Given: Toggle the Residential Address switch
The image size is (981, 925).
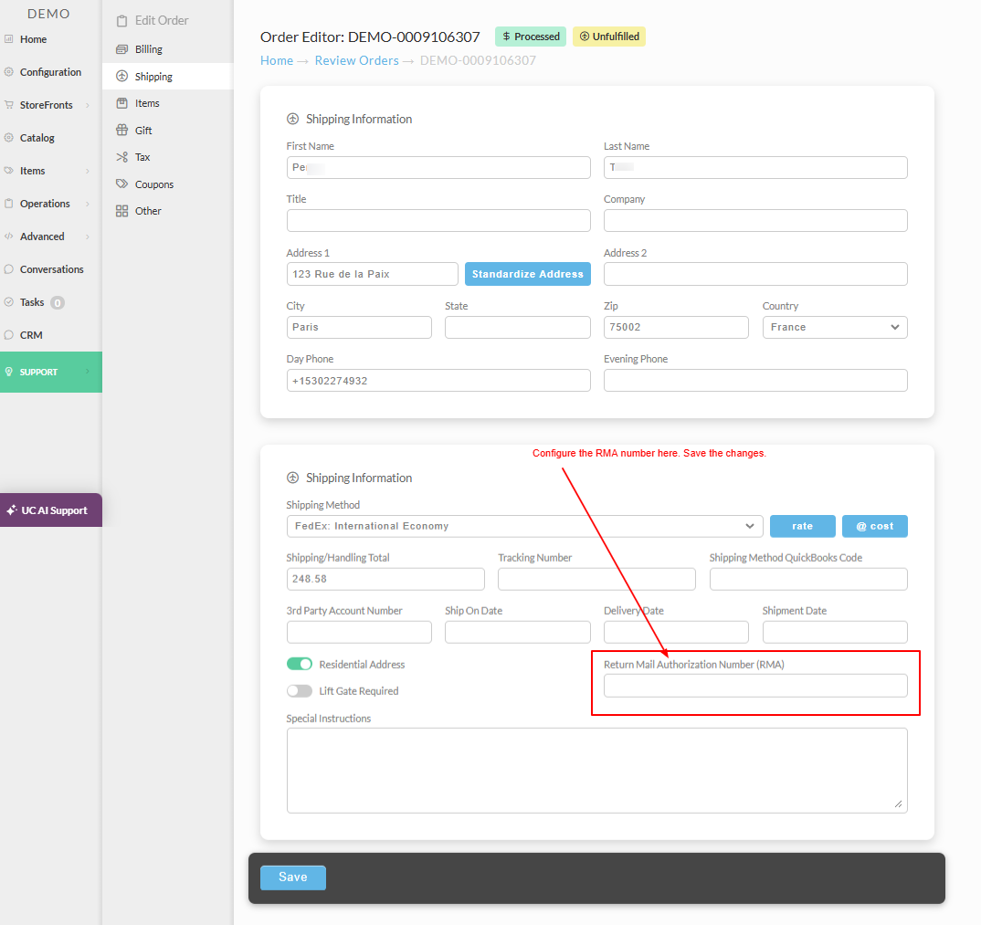Looking at the screenshot, I should pos(299,664).
